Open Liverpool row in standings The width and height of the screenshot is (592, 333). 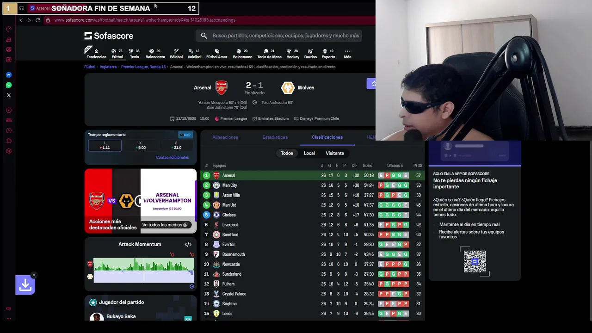312,225
